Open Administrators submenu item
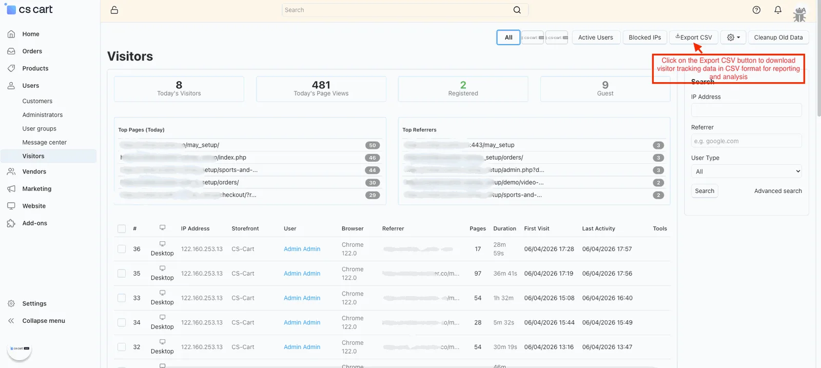Viewport: 821px width, 368px height. point(43,115)
